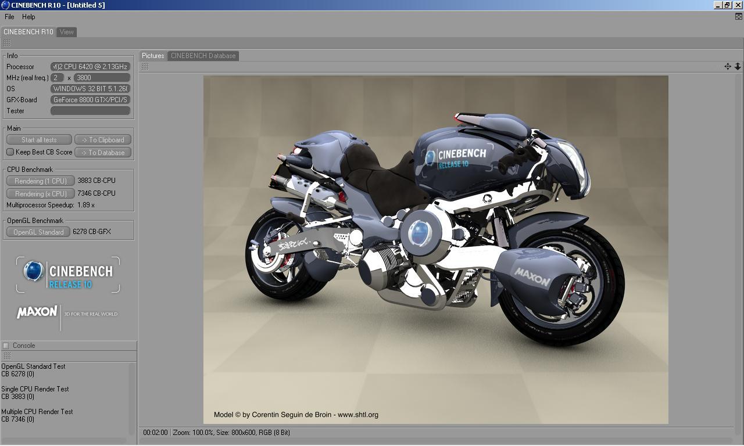Run the OpenGL Standard benchmark
The width and height of the screenshot is (744, 446).
coord(38,232)
